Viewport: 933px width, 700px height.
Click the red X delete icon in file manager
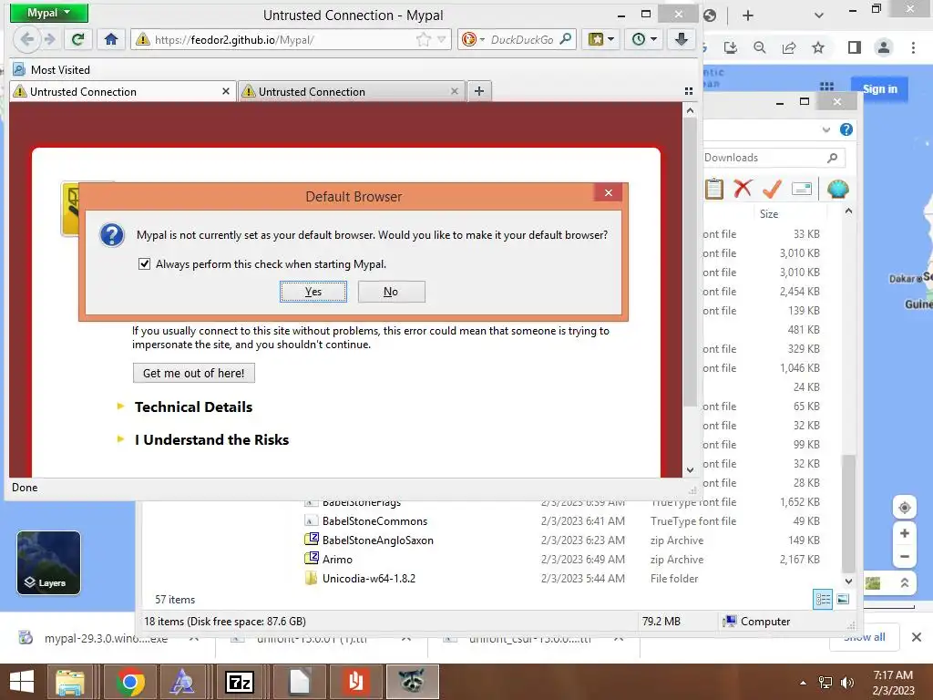(743, 189)
